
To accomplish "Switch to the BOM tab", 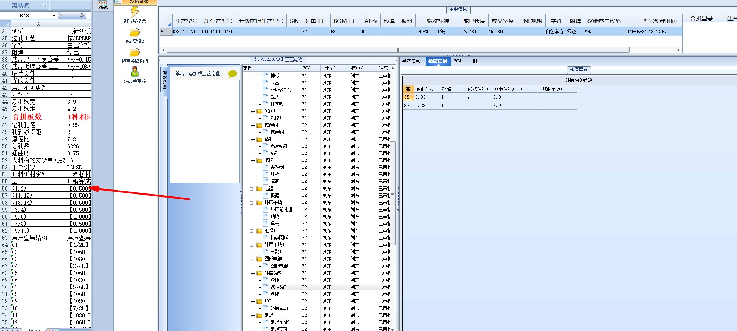I will click(458, 61).
